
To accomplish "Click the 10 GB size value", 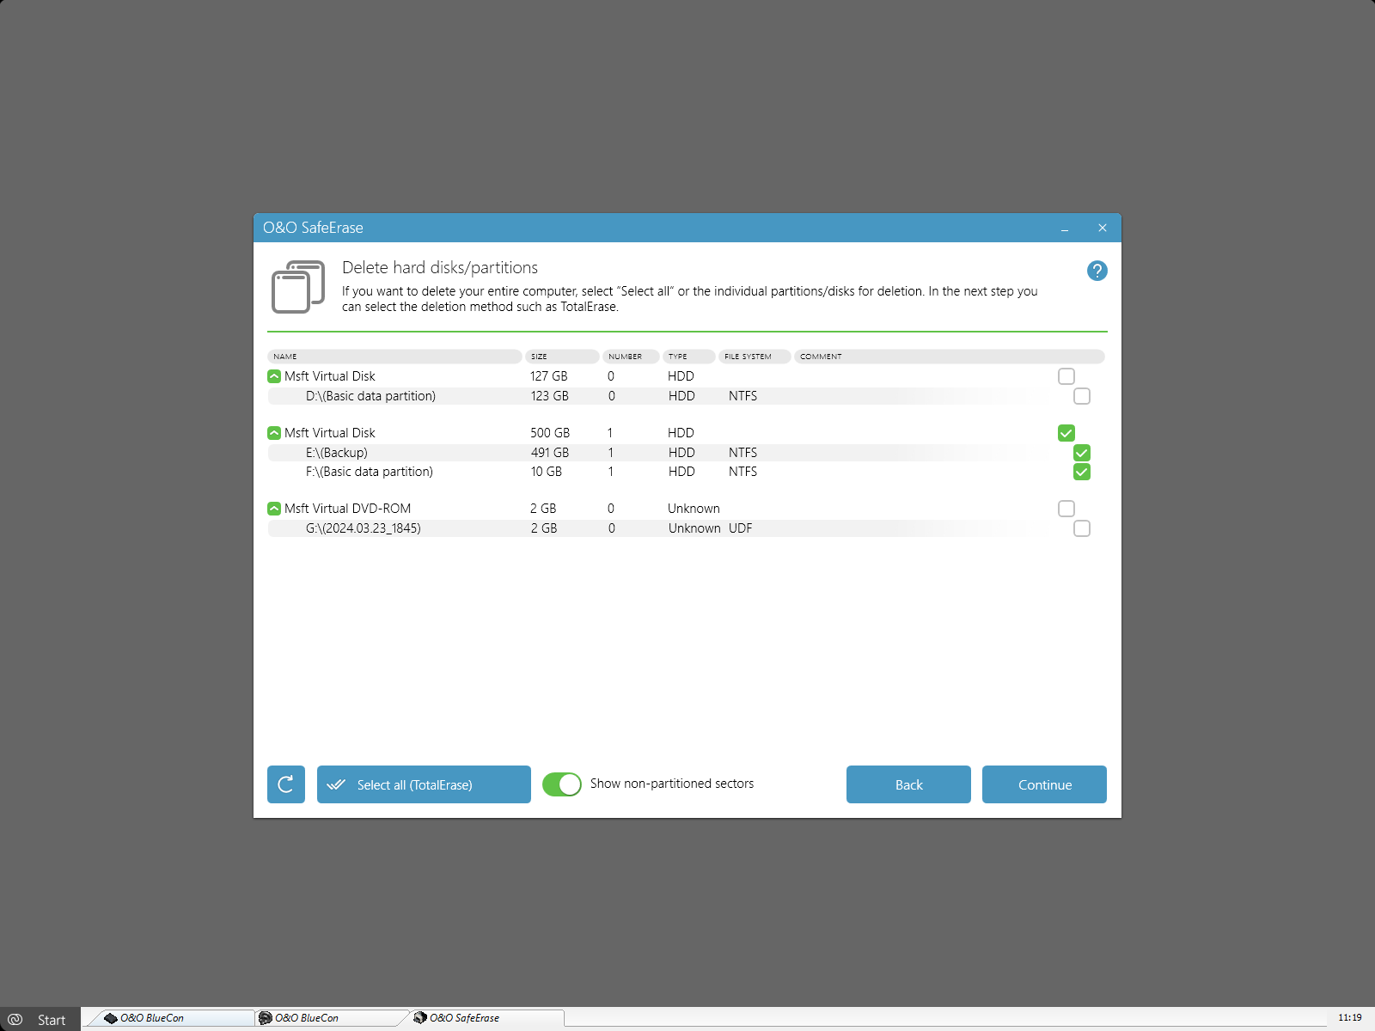I will pyautogui.click(x=546, y=472).
